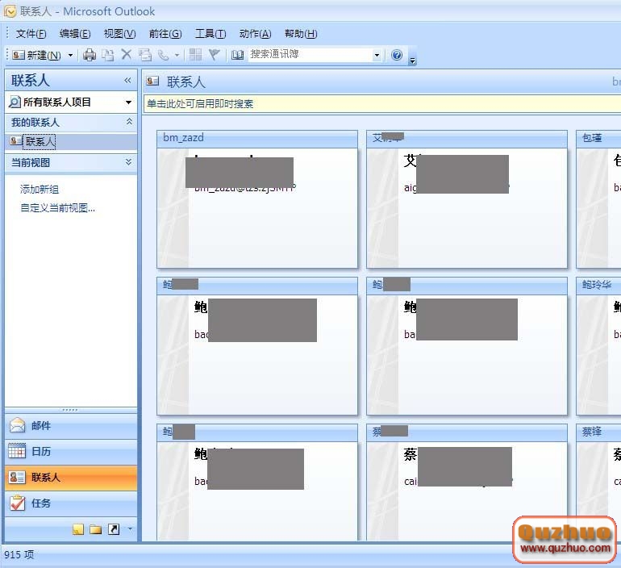Viewport: 621px width, 568px height.
Task: Collapse the 我的联系人 section
Action: click(x=129, y=122)
